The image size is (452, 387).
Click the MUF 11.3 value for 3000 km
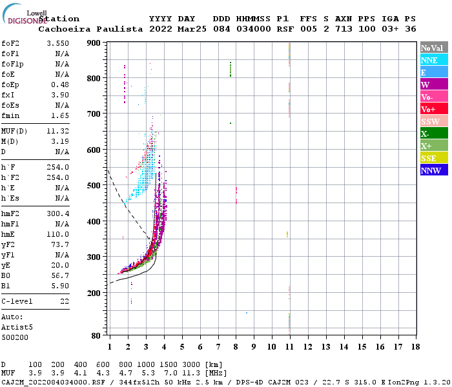(190, 373)
